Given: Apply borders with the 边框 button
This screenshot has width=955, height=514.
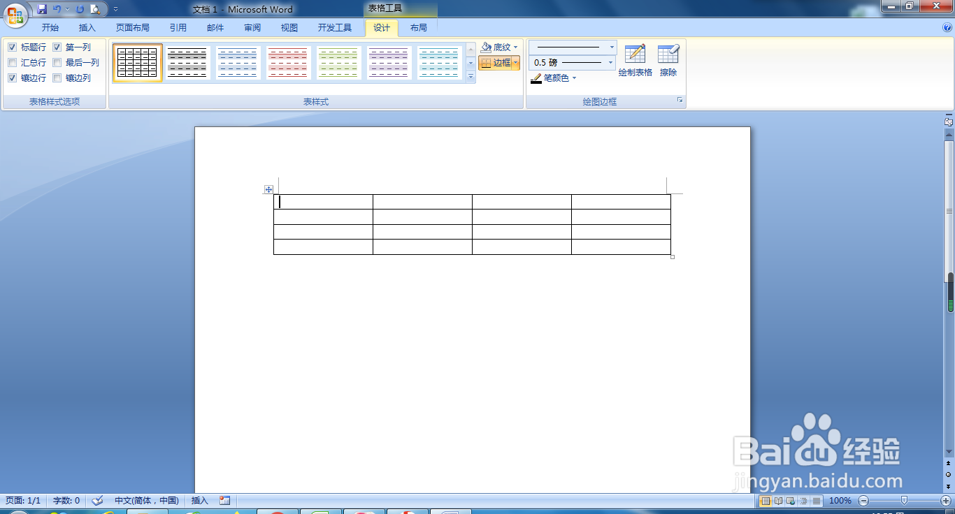Looking at the screenshot, I should point(495,63).
